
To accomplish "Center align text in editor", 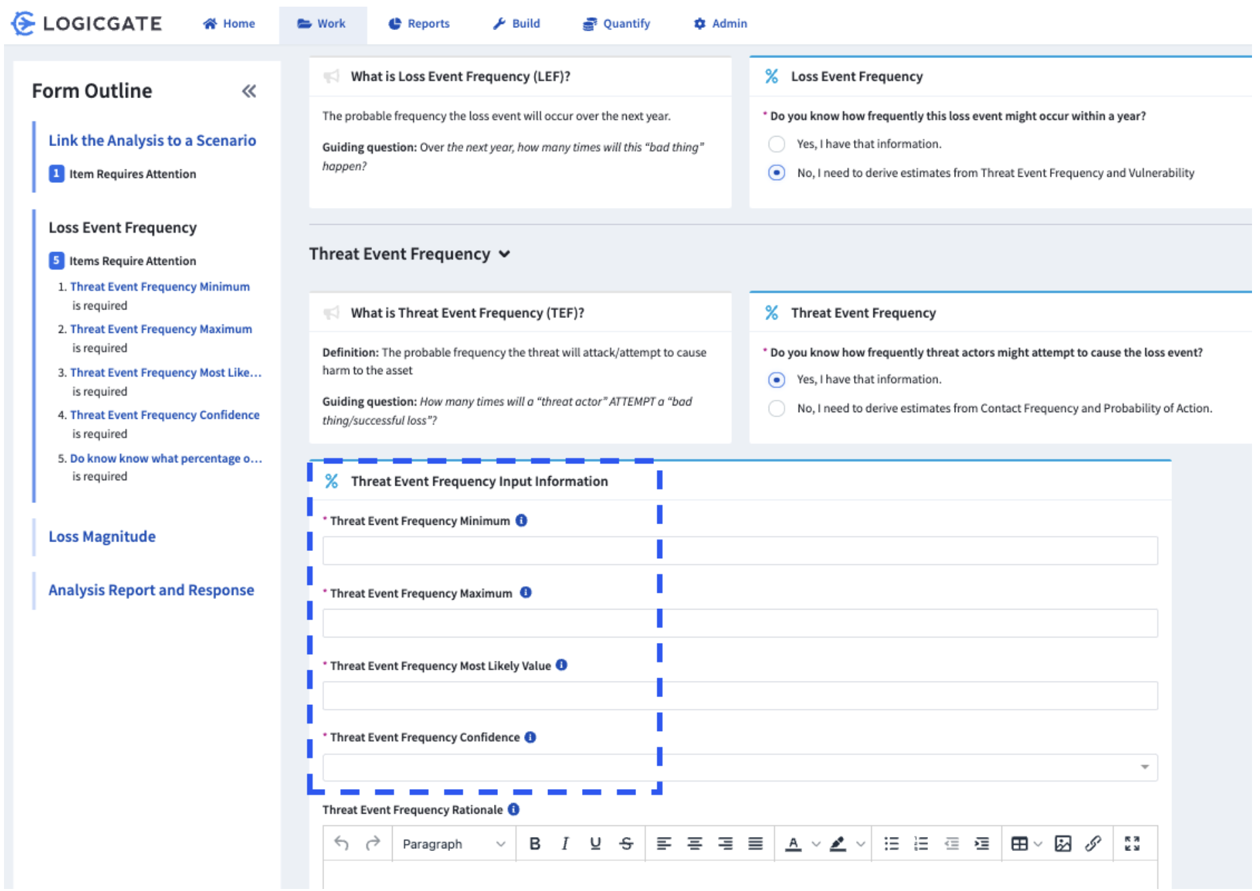I will coord(695,844).
